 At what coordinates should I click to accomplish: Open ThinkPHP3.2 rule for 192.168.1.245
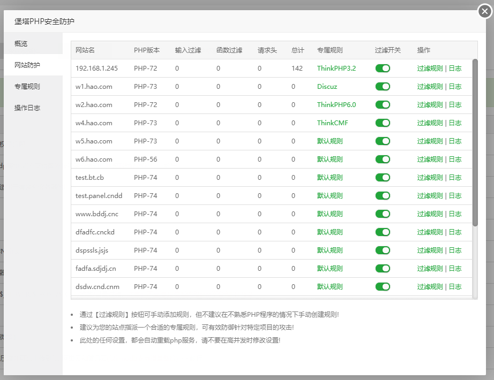pyautogui.click(x=336, y=69)
